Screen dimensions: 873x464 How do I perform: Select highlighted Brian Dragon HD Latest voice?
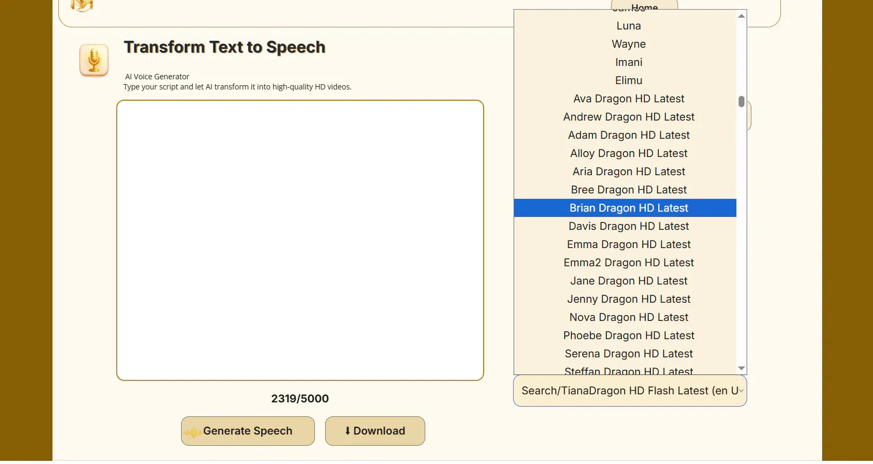click(625, 208)
